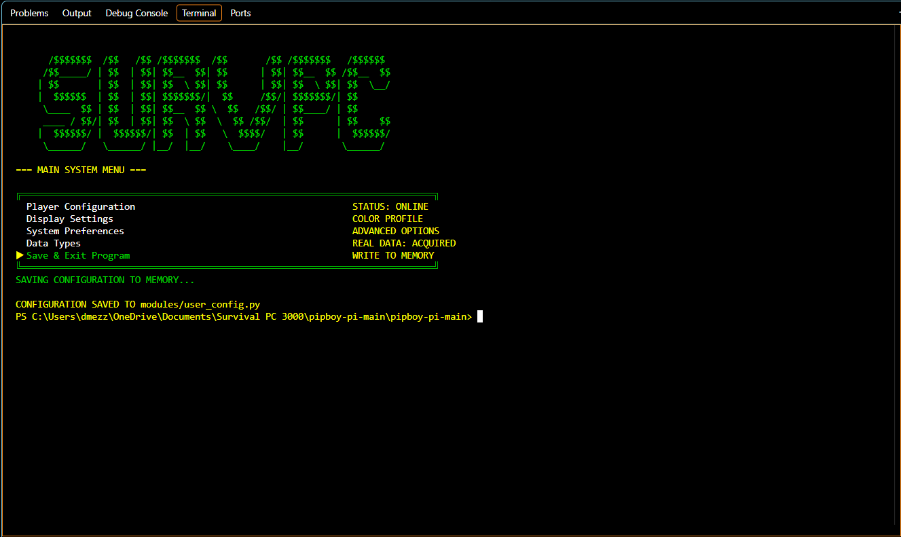
Task: Click the terminal cursor after the prompt
Action: point(480,316)
